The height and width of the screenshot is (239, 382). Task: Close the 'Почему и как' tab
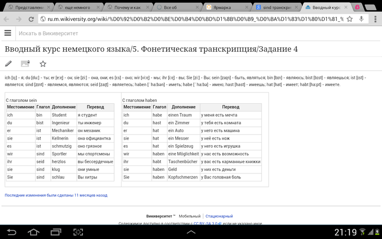(148, 7)
